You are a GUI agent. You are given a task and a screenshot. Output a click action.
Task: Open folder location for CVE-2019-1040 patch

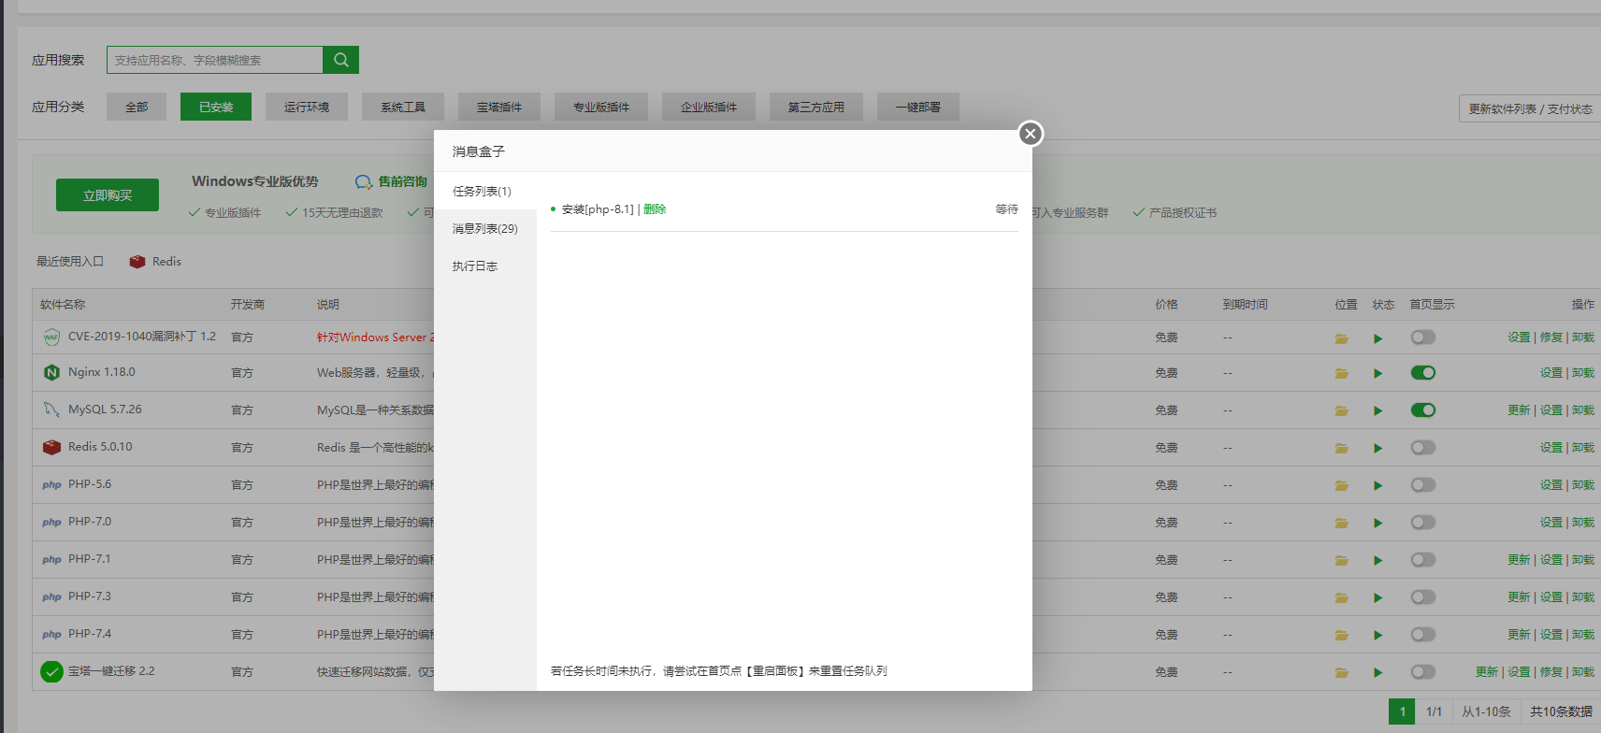pyautogui.click(x=1342, y=338)
